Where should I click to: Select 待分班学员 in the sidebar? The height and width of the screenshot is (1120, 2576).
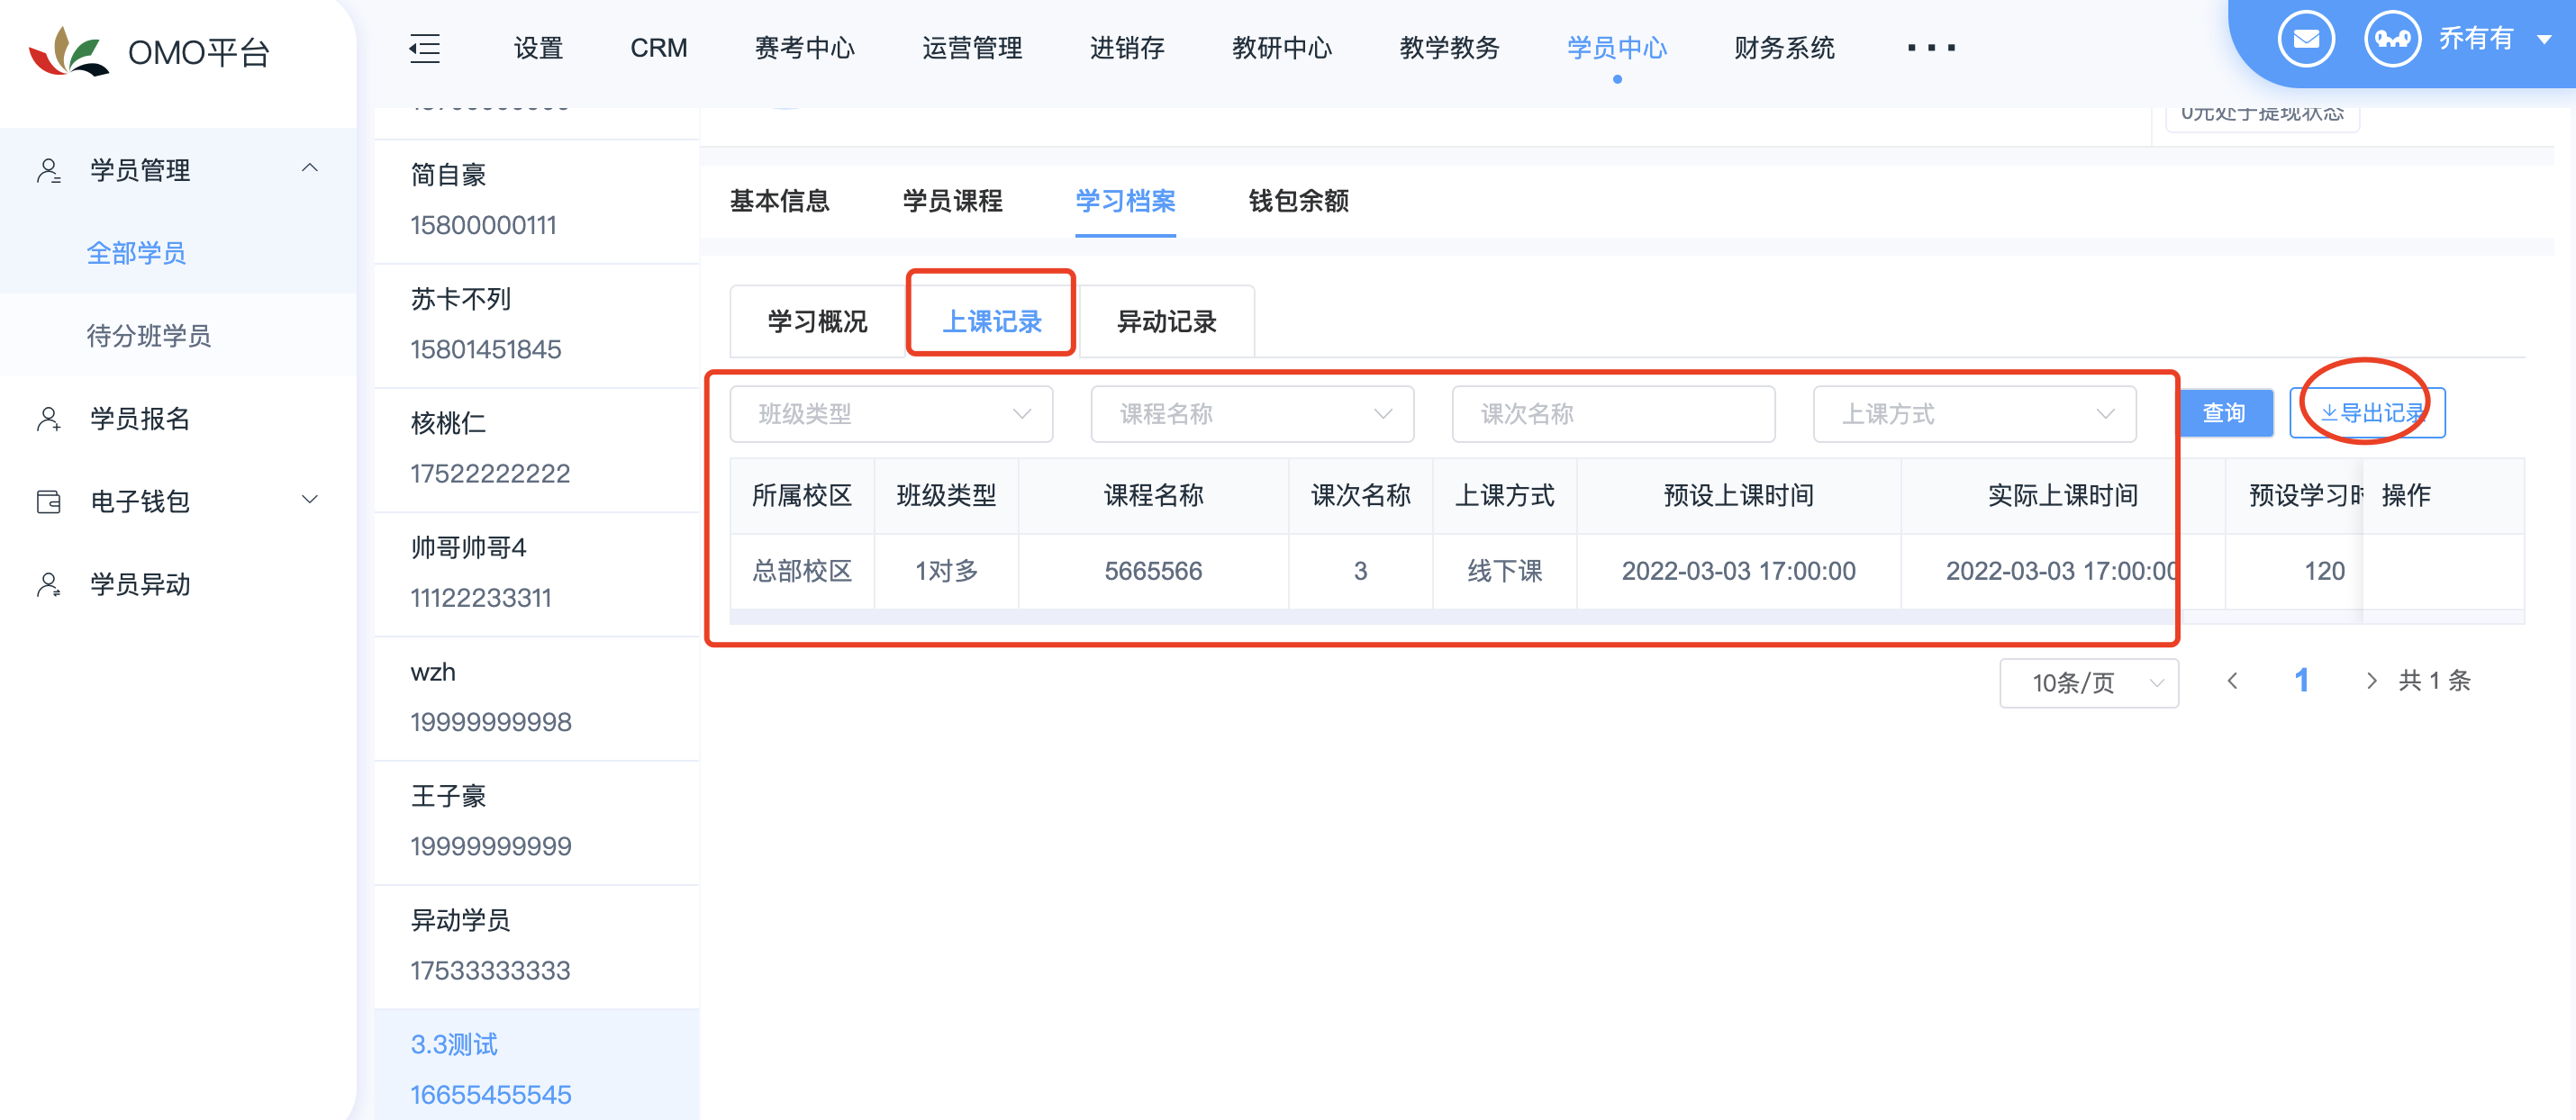[x=148, y=337]
